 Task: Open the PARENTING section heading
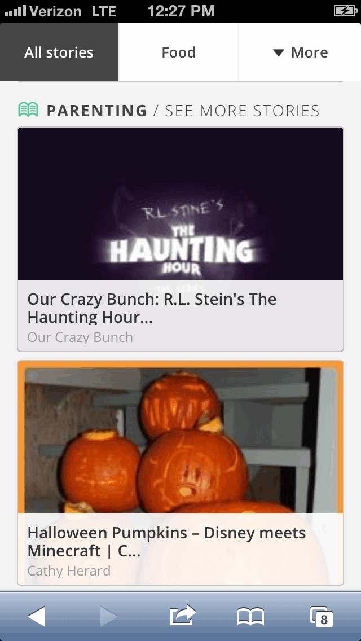96,111
